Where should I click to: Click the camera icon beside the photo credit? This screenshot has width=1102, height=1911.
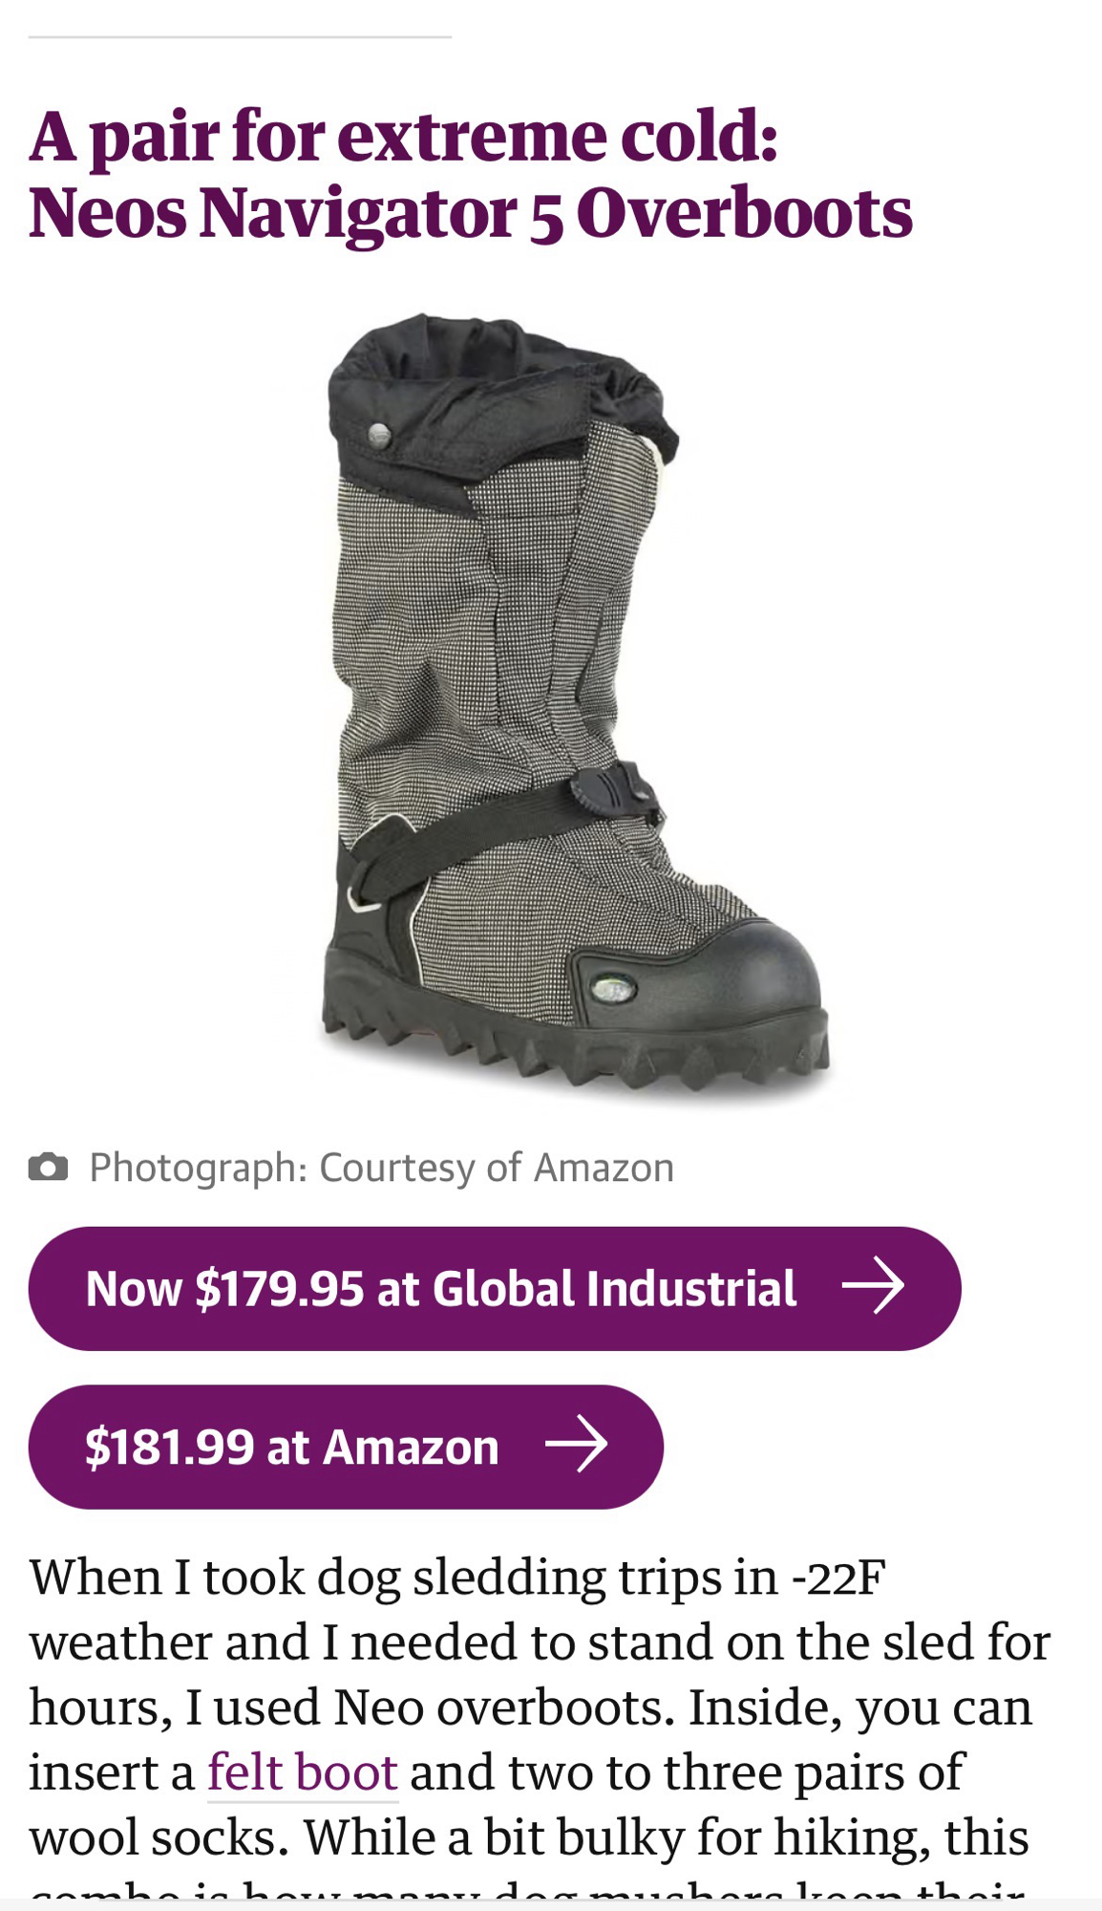[48, 1168]
